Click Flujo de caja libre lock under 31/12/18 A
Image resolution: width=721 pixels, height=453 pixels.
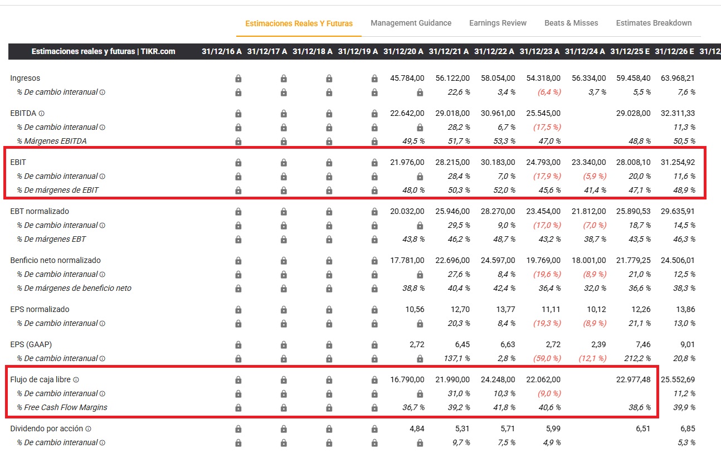tap(329, 380)
